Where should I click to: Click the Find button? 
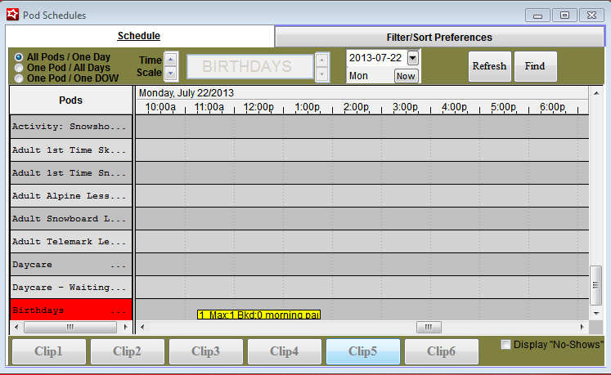point(535,66)
